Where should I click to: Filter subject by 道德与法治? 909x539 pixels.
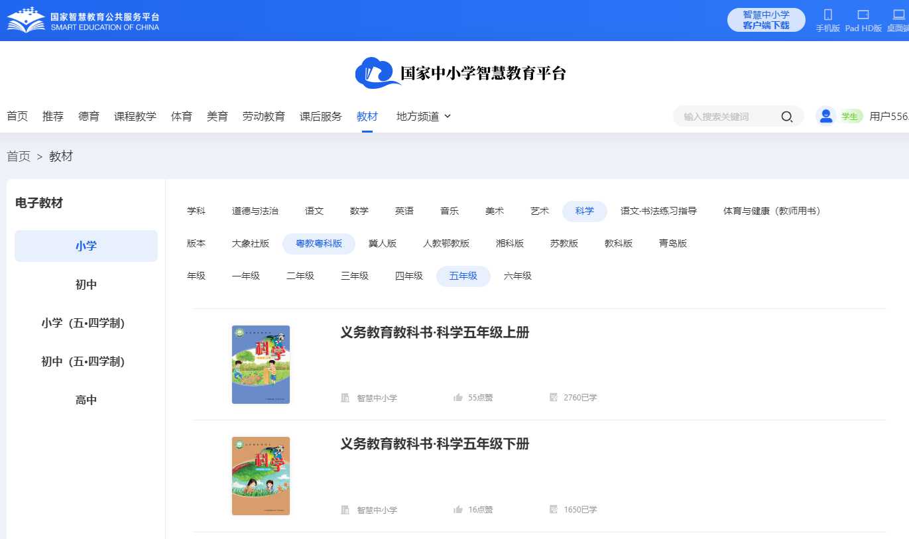point(255,211)
